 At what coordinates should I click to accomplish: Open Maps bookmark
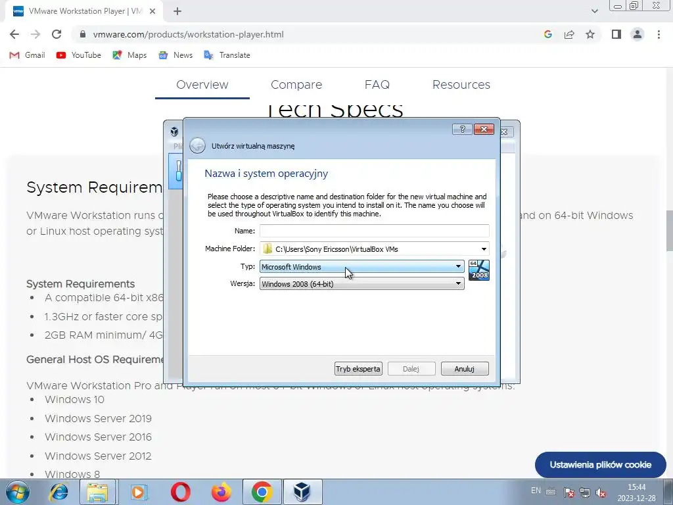point(129,55)
